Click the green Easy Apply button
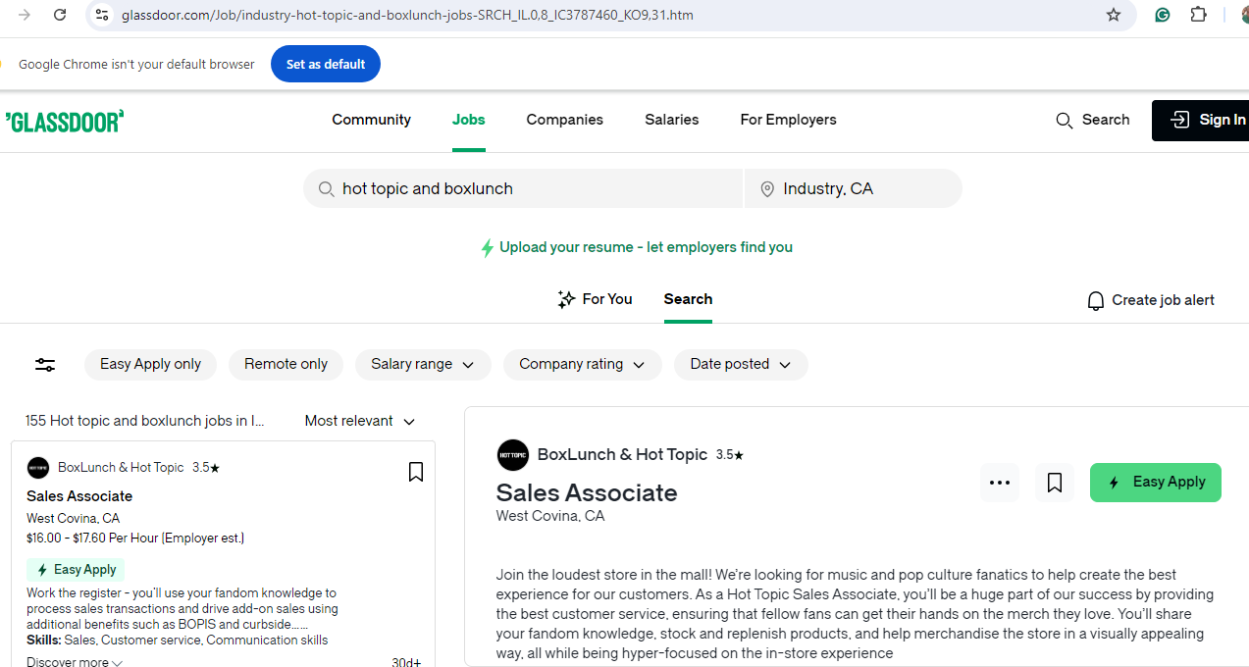This screenshot has width=1249, height=667. (x=1155, y=483)
